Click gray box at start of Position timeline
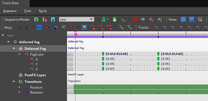Viewport: 208px width, 101px height. pos(70,87)
